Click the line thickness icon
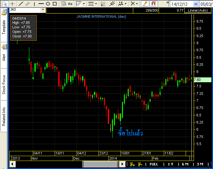This screenshot has width=213, height=169. [x=91, y=4]
